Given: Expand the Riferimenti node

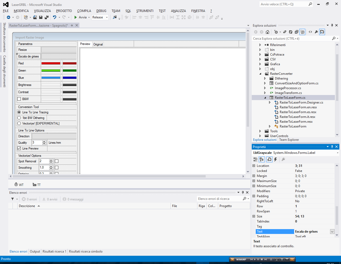Looking at the screenshot, I should click(260, 45).
